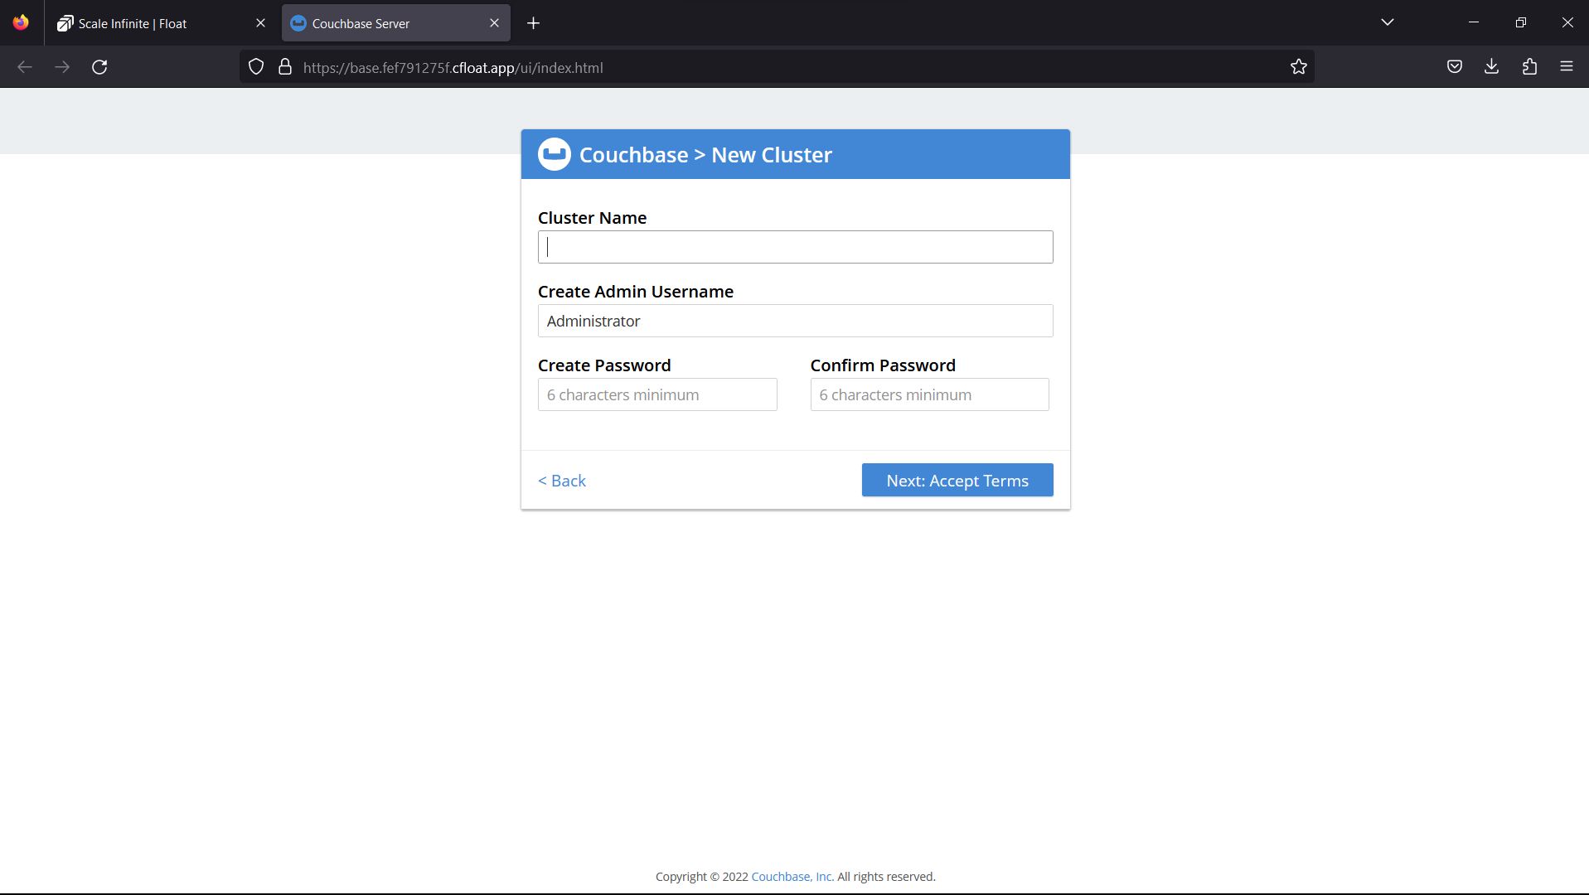Restore down the Firefox window

tap(1520, 22)
